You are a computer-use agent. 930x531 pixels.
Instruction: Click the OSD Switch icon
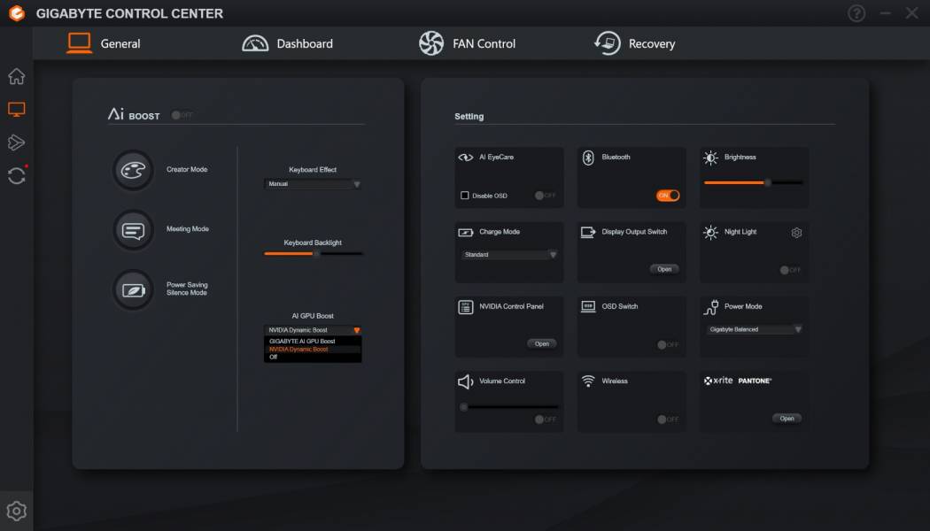pos(588,307)
